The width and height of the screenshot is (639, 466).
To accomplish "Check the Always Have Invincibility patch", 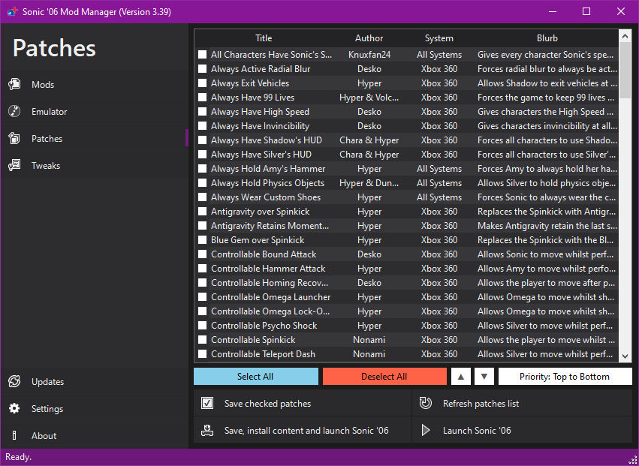I will (203, 126).
